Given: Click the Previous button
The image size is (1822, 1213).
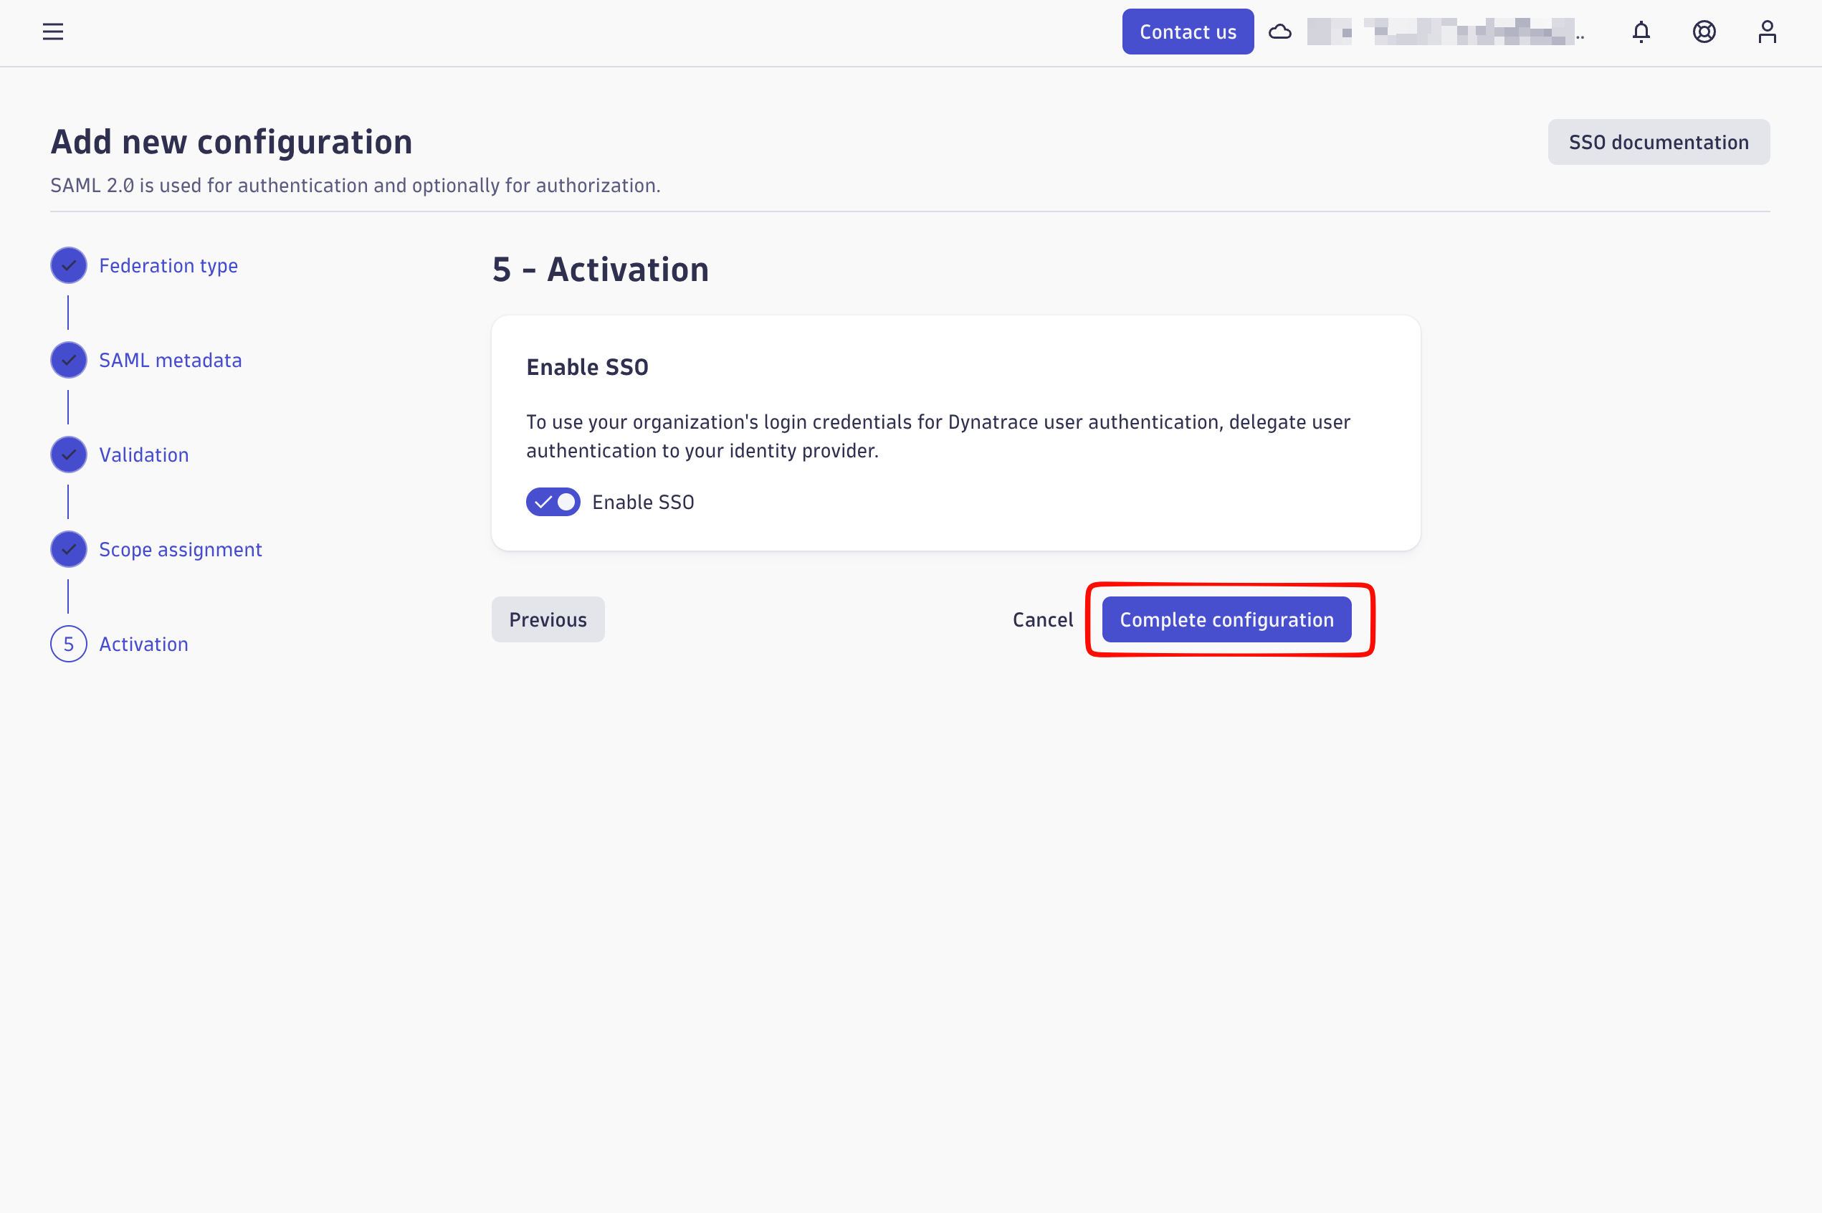Looking at the screenshot, I should (x=548, y=619).
